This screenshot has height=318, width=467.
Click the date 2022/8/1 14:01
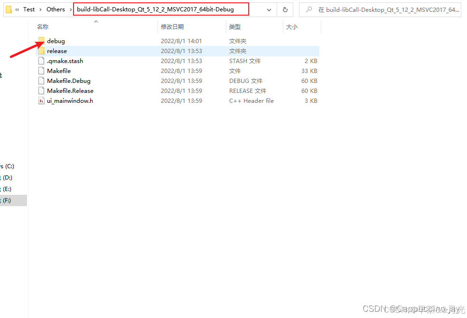pyautogui.click(x=181, y=41)
